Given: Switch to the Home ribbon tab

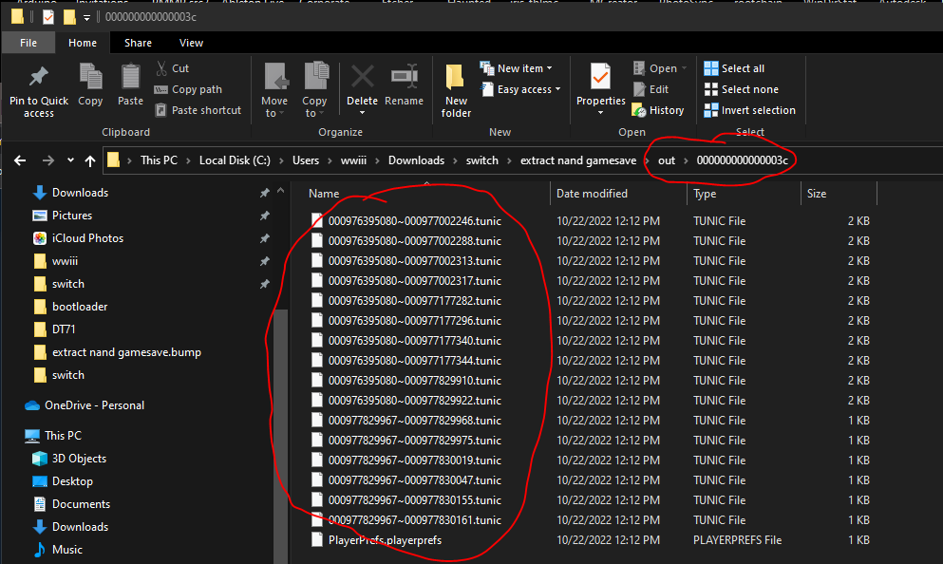Looking at the screenshot, I should coord(83,43).
